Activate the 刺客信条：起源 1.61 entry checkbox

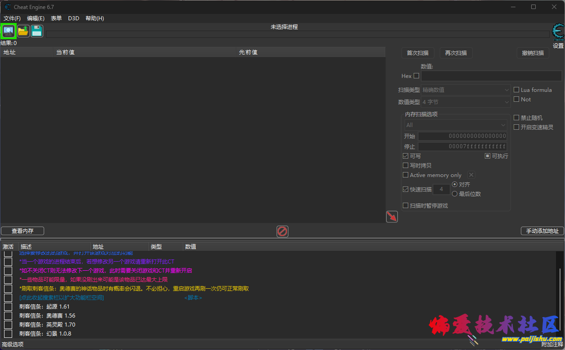point(8,307)
